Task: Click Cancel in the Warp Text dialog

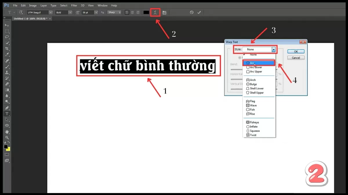Action: (296, 57)
